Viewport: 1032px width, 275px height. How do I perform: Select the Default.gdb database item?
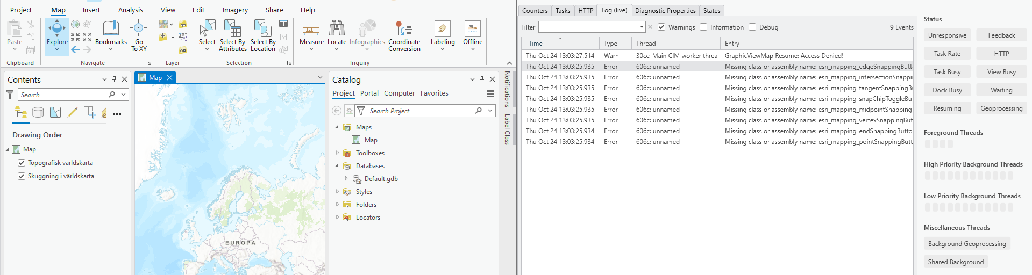381,179
